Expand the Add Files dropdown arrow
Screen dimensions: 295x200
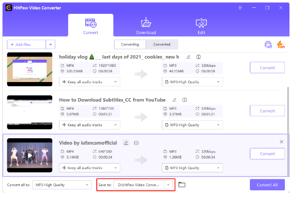[x=51, y=45]
